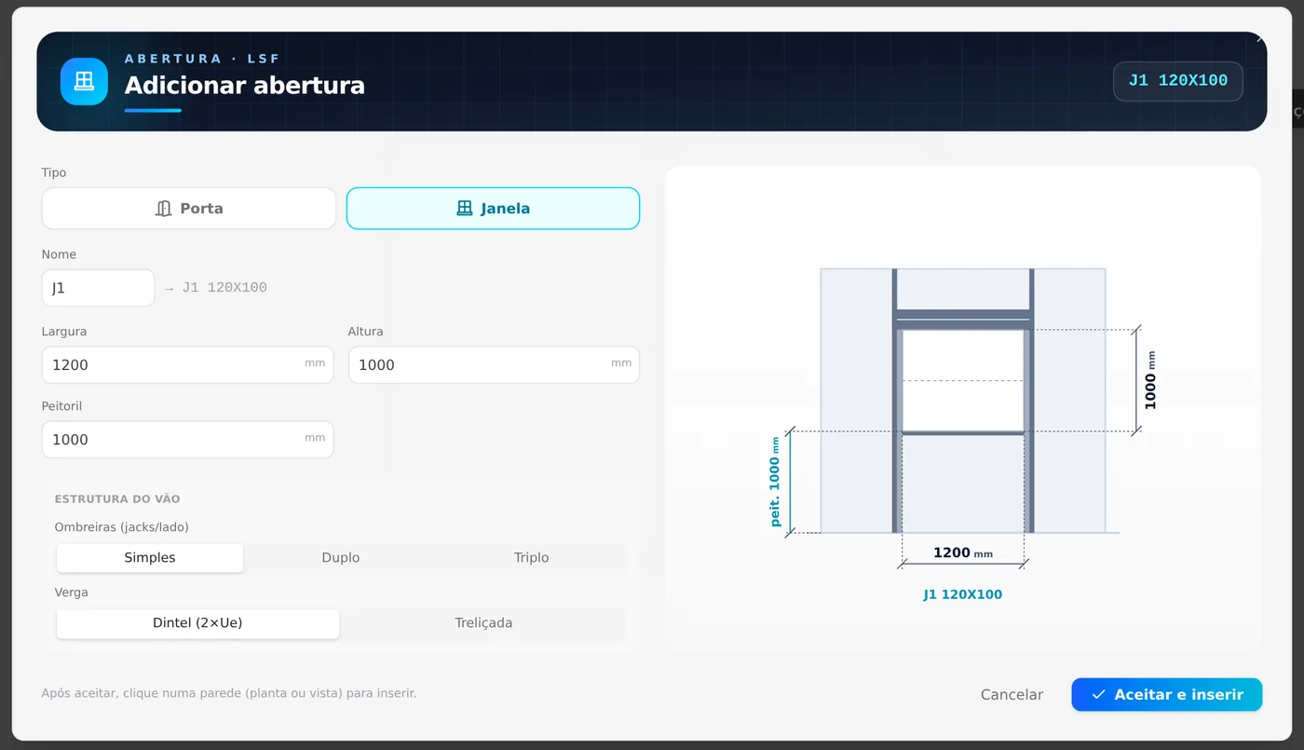Click the Aceitar e inserir button

[x=1166, y=694]
